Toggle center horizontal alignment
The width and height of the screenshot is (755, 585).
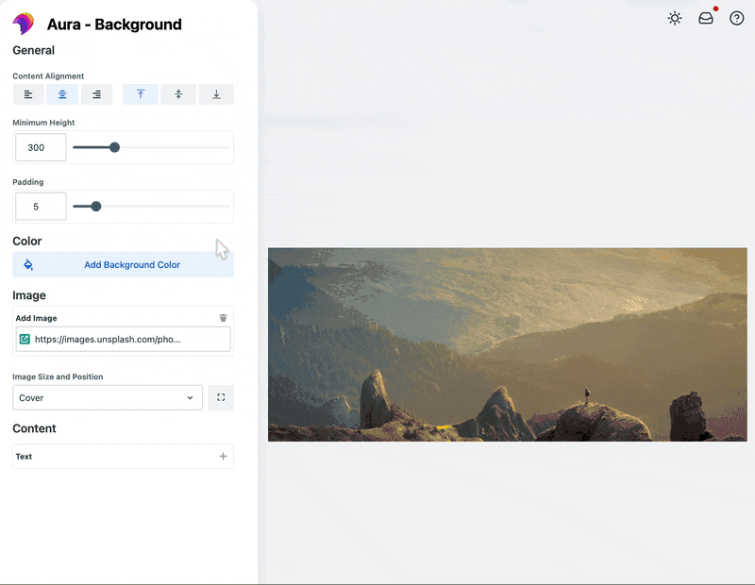[x=61, y=94]
